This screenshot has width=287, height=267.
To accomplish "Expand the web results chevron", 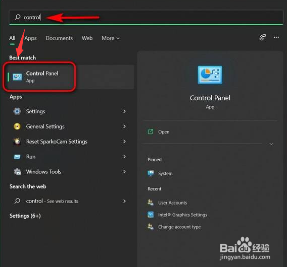I will [x=124, y=201].
